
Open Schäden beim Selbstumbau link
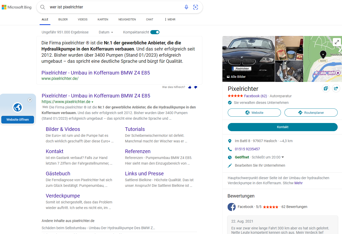[98, 228]
